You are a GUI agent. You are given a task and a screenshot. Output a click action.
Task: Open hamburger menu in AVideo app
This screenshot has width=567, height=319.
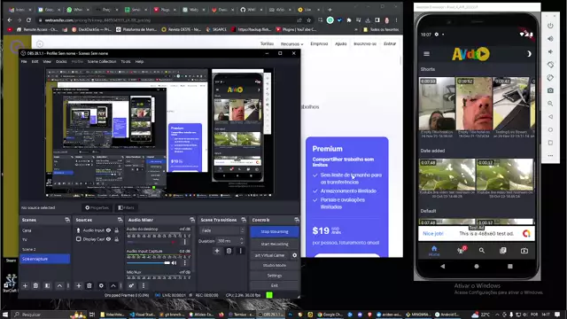[427, 54]
